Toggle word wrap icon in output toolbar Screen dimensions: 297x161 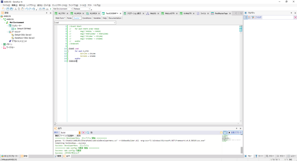point(91,133)
